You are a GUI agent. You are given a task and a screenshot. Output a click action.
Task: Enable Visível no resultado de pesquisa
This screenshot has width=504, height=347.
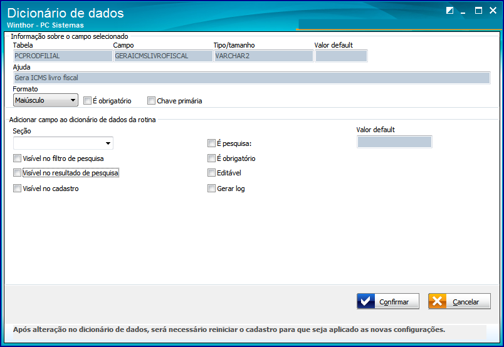coord(17,173)
